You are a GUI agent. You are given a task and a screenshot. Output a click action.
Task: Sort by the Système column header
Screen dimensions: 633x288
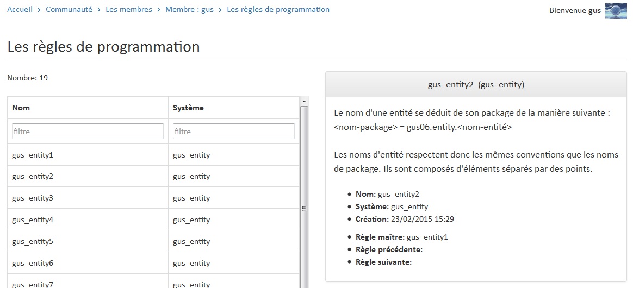234,108
